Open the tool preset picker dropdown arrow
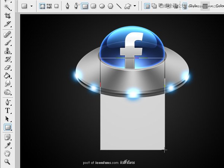The image size is (224, 168). [x=31, y=6]
